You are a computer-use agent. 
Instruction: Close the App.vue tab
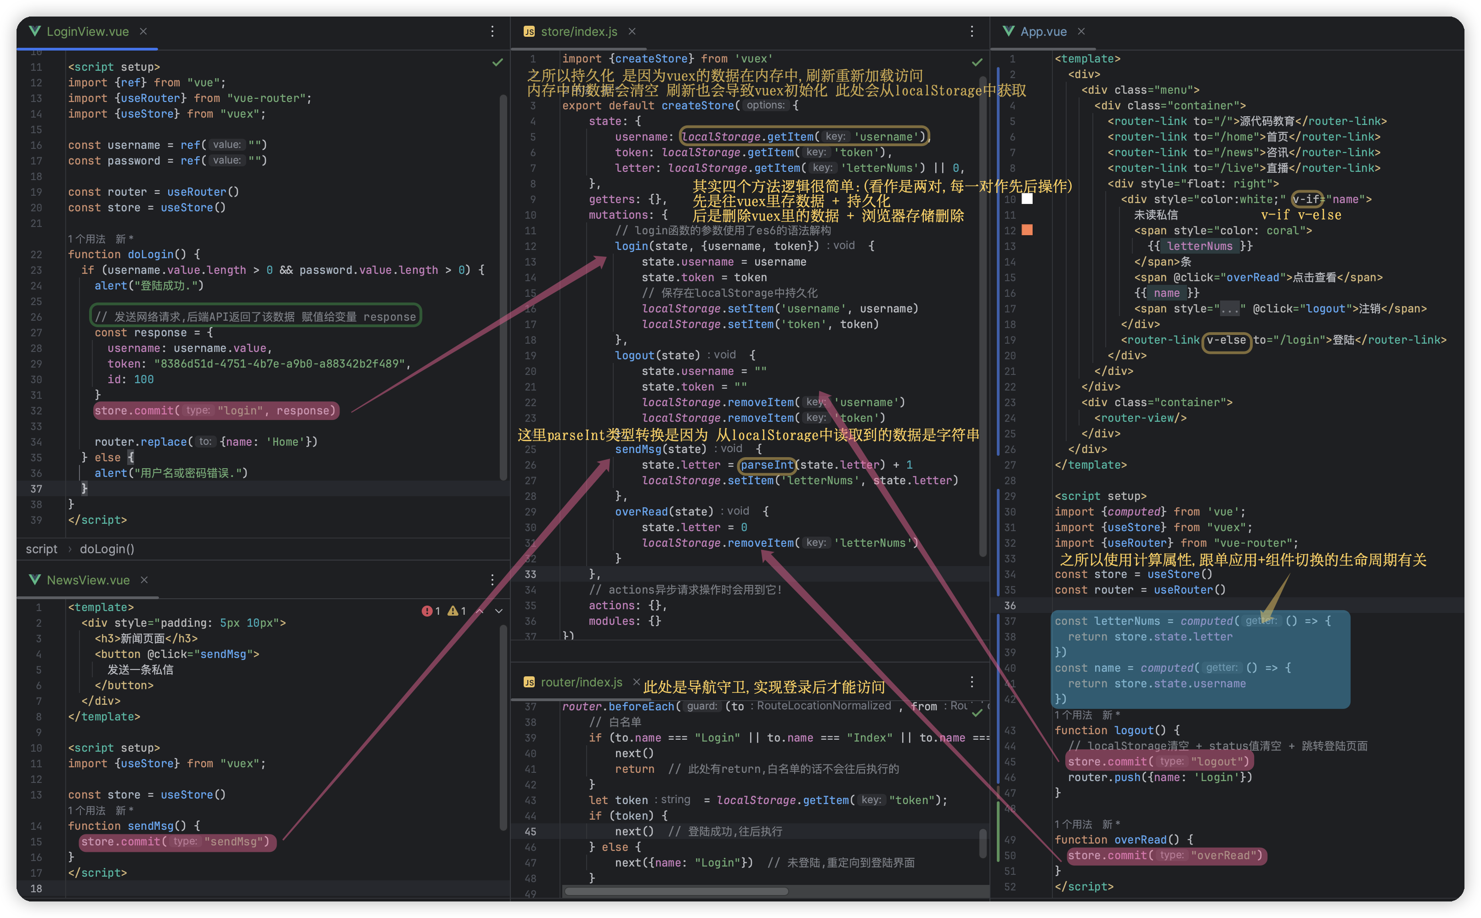point(1081,32)
